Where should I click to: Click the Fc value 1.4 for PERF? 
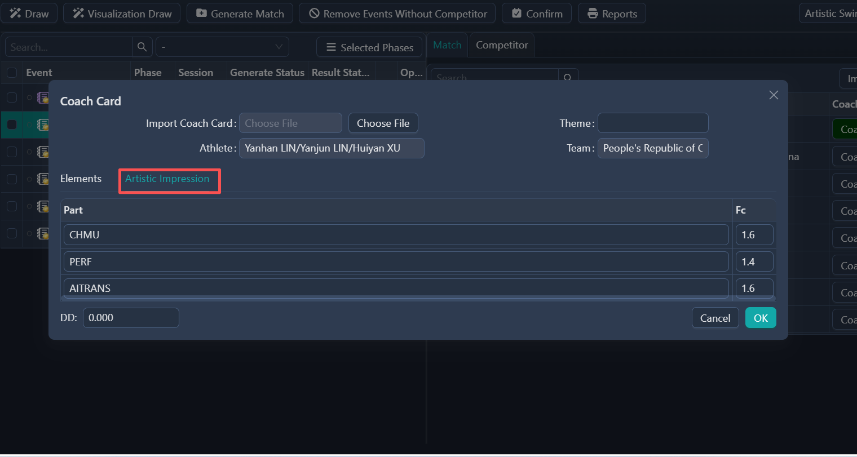point(754,262)
